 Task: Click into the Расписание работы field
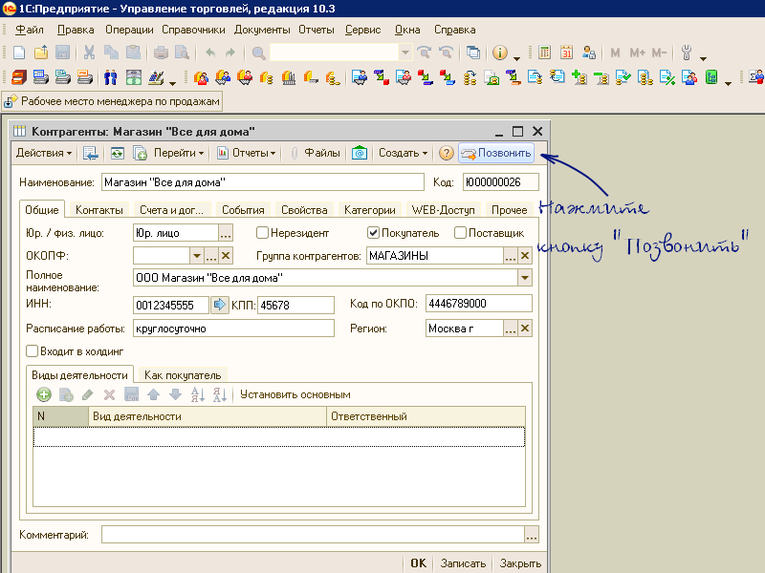tap(233, 329)
